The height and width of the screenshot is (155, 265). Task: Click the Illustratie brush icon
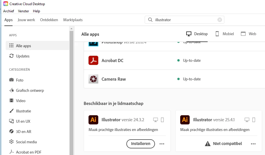pyautogui.click(x=11, y=111)
